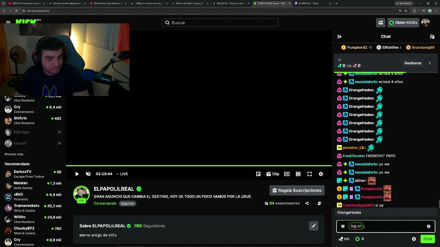Open the hamburger menu beside the Kick logo
Screen dimensions: 440x247
click(x=8, y=22)
